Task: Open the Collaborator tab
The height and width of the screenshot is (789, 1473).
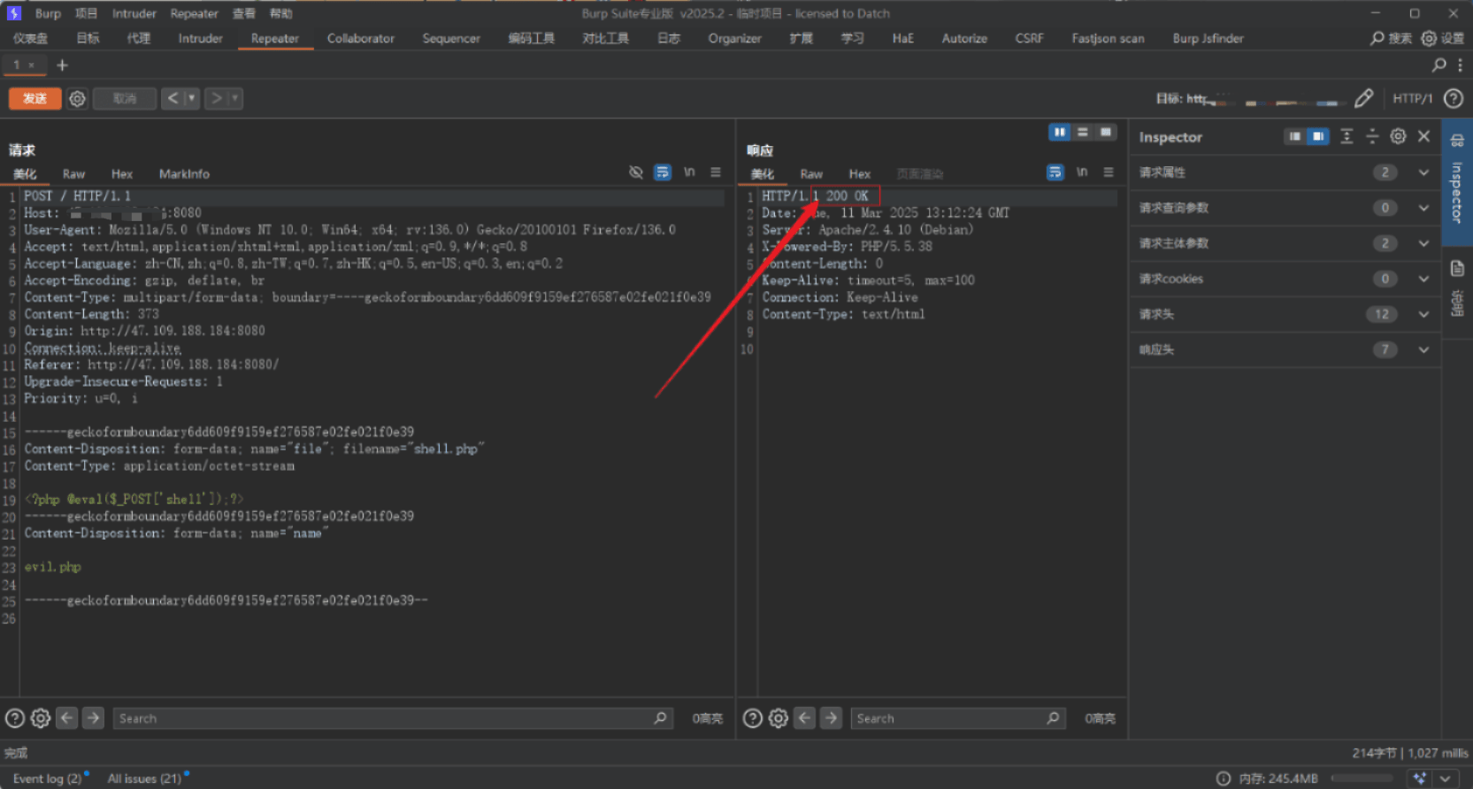Action: pyautogui.click(x=361, y=38)
